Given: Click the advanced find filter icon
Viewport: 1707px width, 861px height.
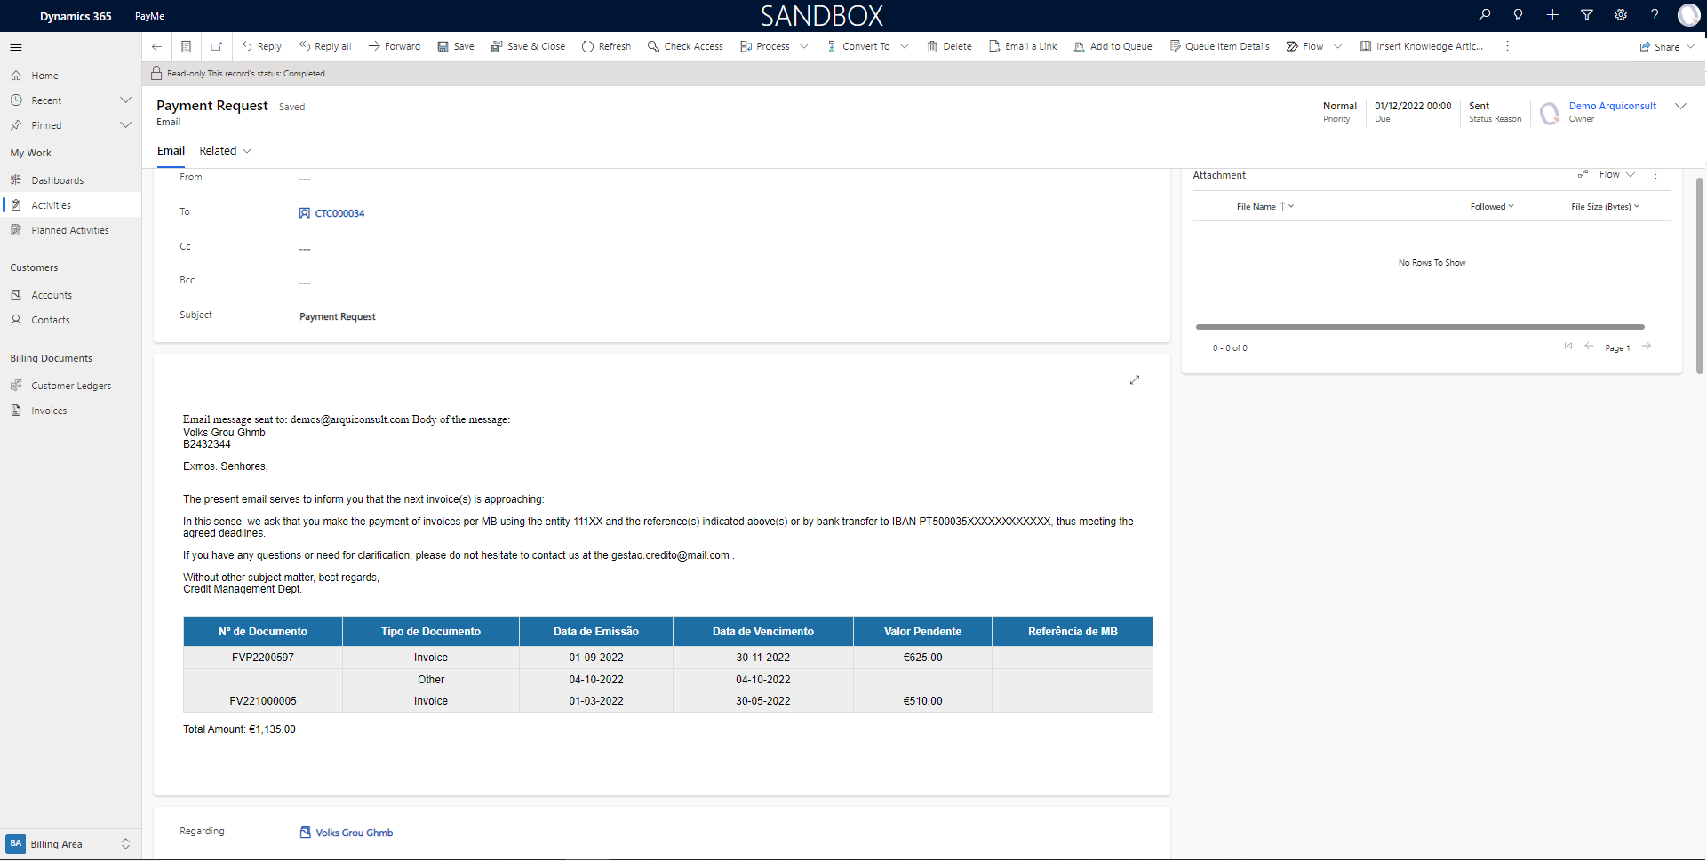Looking at the screenshot, I should tap(1586, 15).
